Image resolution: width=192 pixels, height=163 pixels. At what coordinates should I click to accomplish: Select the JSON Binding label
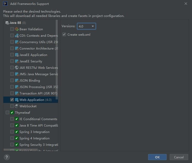(30, 81)
